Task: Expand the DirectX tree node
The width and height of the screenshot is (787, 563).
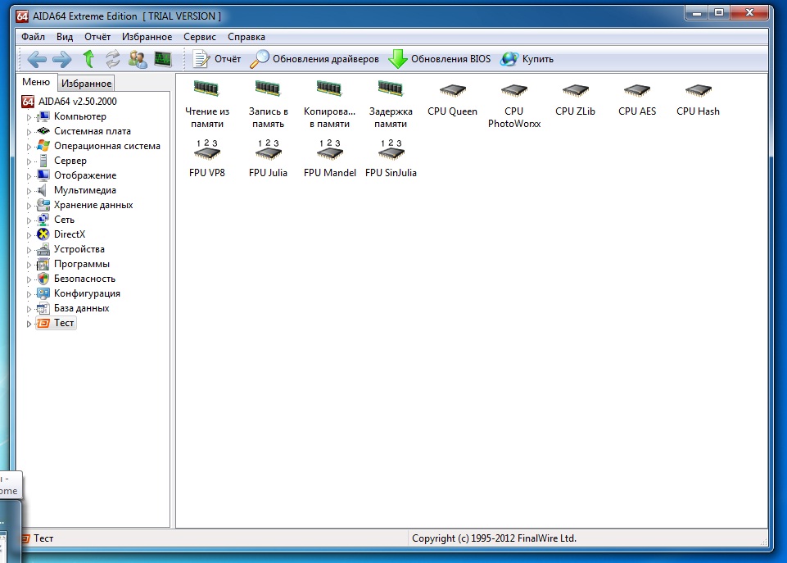Action: pyautogui.click(x=29, y=235)
